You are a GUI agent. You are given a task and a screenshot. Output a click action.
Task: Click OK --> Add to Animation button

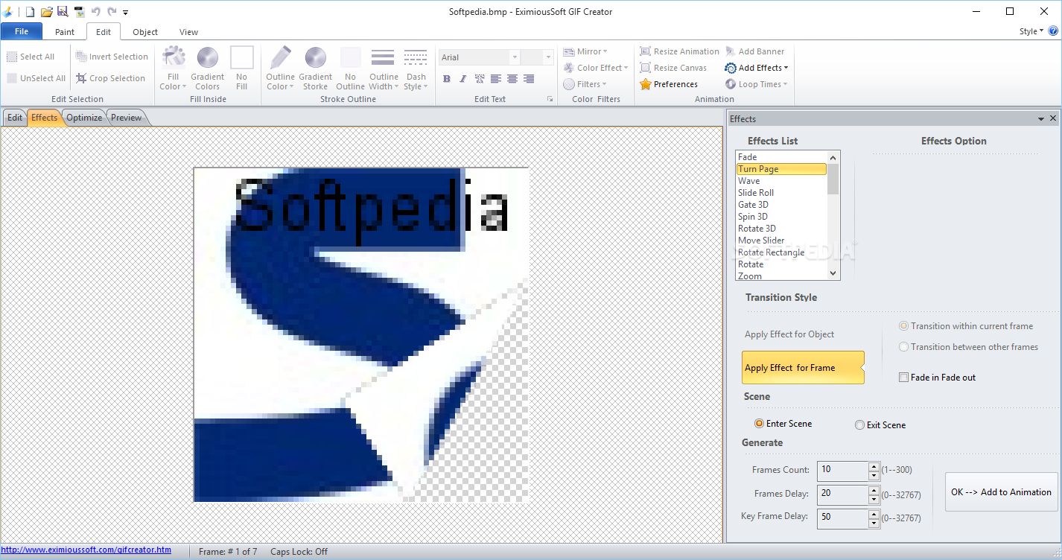point(1001,492)
